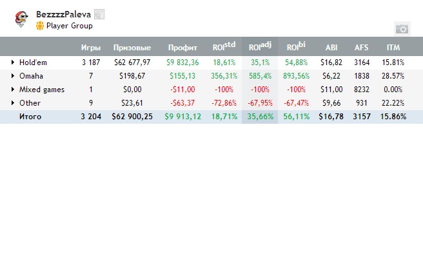Expand the Mixed games row
423x261 pixels.
(13, 89)
